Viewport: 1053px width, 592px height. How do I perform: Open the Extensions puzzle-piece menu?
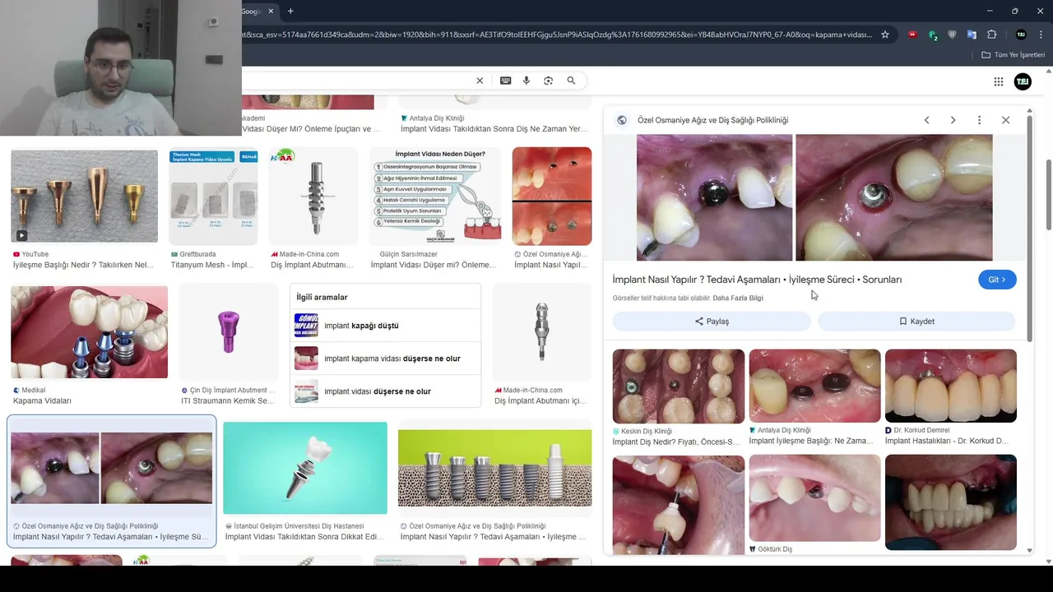coord(991,35)
